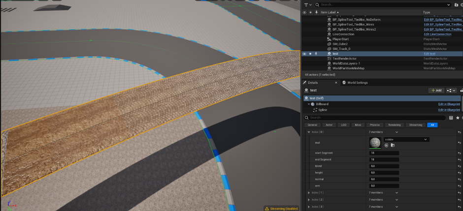This screenshot has height=211, width=463.
Task: Click 'Edit in Blueprint' link for Spline
Action: click(449, 110)
